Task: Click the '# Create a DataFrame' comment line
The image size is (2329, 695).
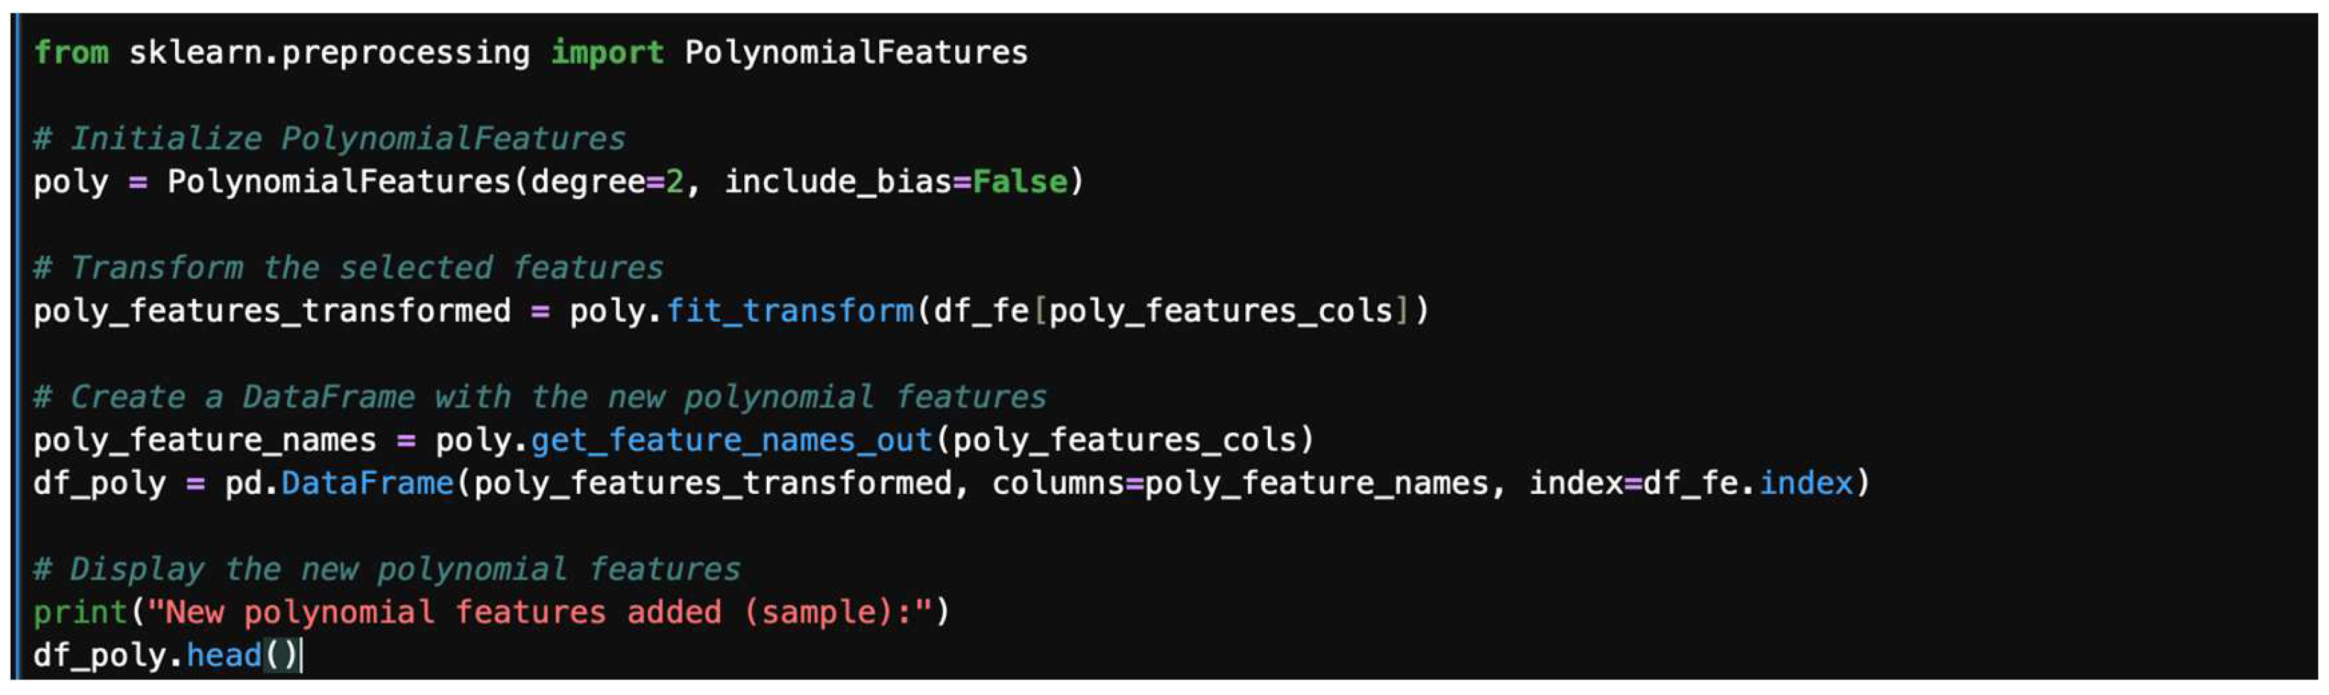Action: tap(539, 397)
